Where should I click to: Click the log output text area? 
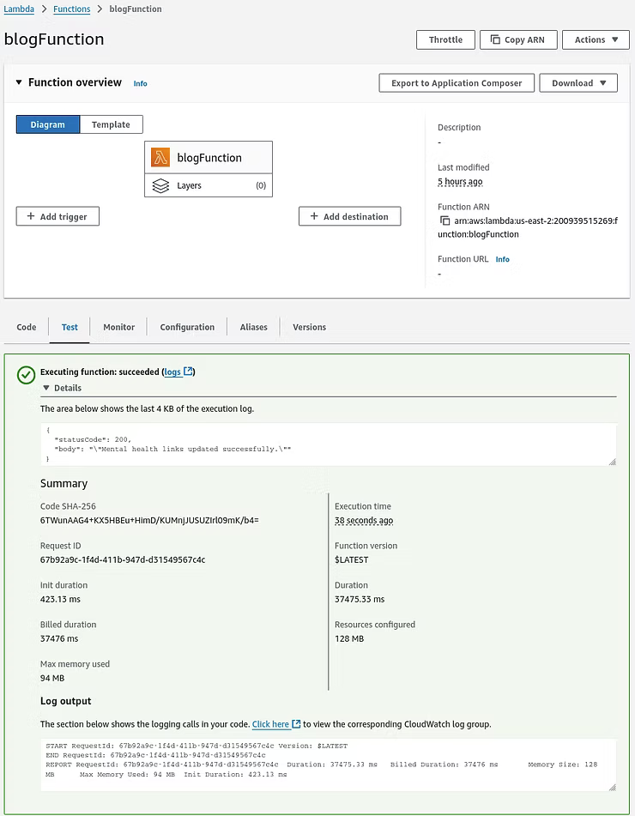click(x=329, y=765)
